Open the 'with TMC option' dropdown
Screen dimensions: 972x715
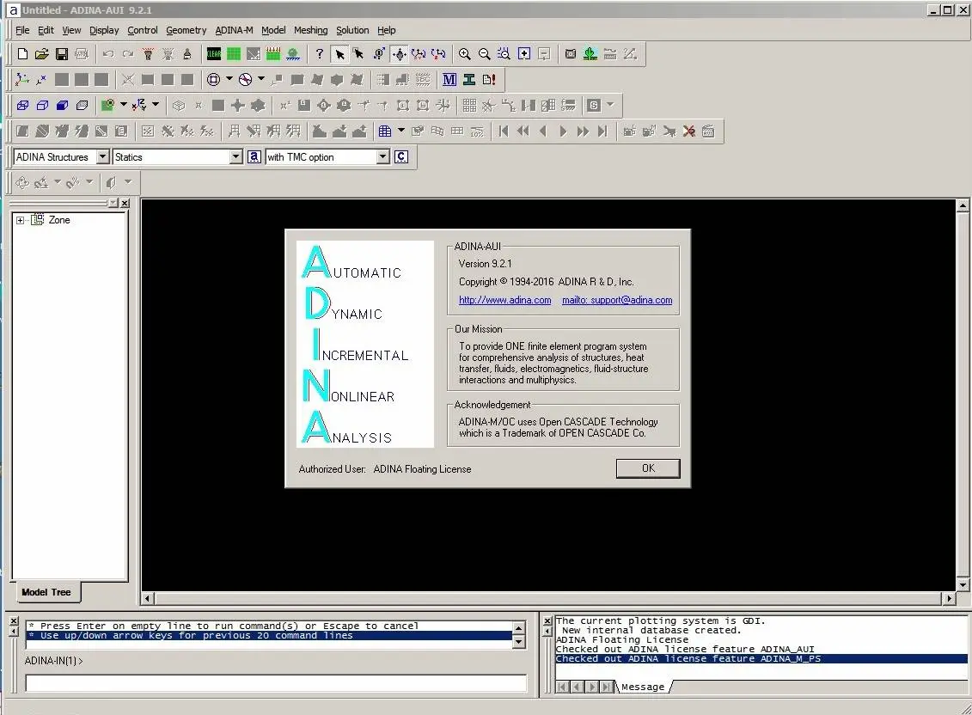tap(383, 157)
